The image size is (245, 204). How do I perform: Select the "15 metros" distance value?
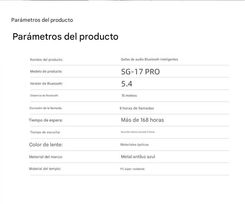[x=129, y=95]
